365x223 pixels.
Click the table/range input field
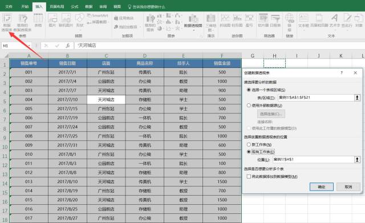click(316, 98)
